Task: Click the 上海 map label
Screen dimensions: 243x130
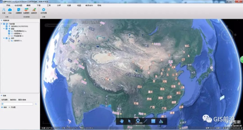Action: tap(182, 87)
